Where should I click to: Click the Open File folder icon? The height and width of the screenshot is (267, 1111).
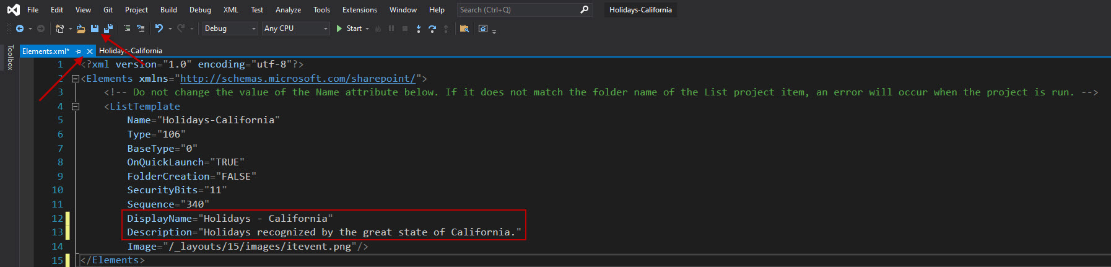(x=81, y=28)
